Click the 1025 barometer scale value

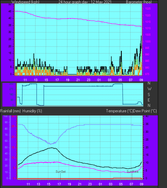click(148, 8)
